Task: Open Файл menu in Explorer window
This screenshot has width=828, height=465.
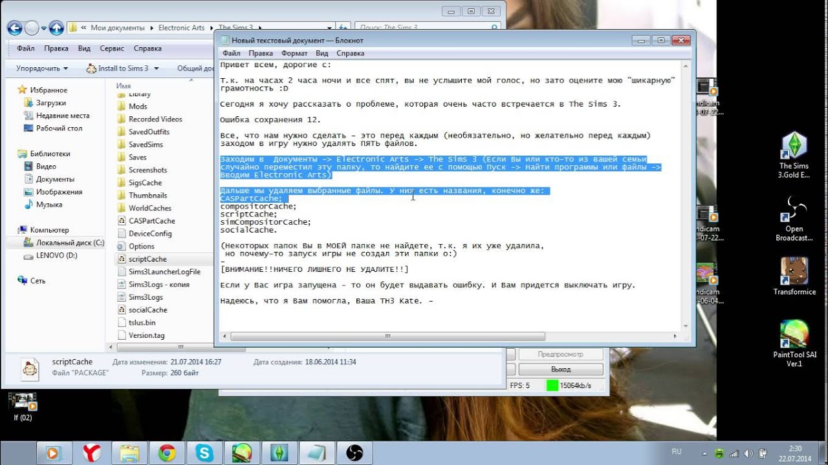Action: coord(26,48)
